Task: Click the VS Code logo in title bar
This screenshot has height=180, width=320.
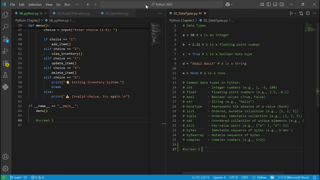Action: point(4,4)
